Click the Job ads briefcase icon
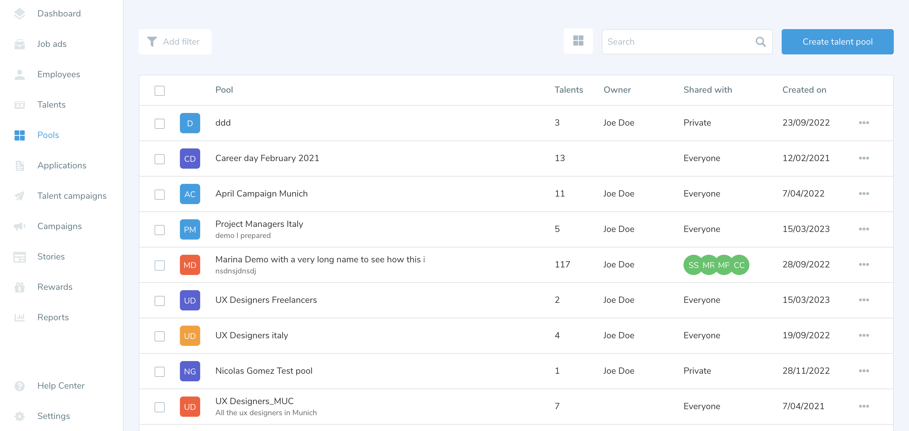This screenshot has height=431, width=909. click(x=20, y=44)
